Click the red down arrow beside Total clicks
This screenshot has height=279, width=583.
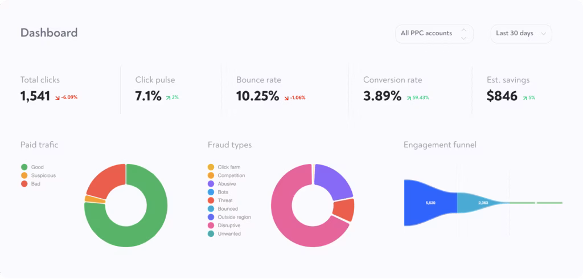pos(58,97)
